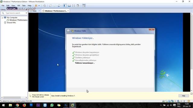Image resolution: width=193 pixels, height=108 pixels.
Task: Close the Home tab
Action: 39,11
